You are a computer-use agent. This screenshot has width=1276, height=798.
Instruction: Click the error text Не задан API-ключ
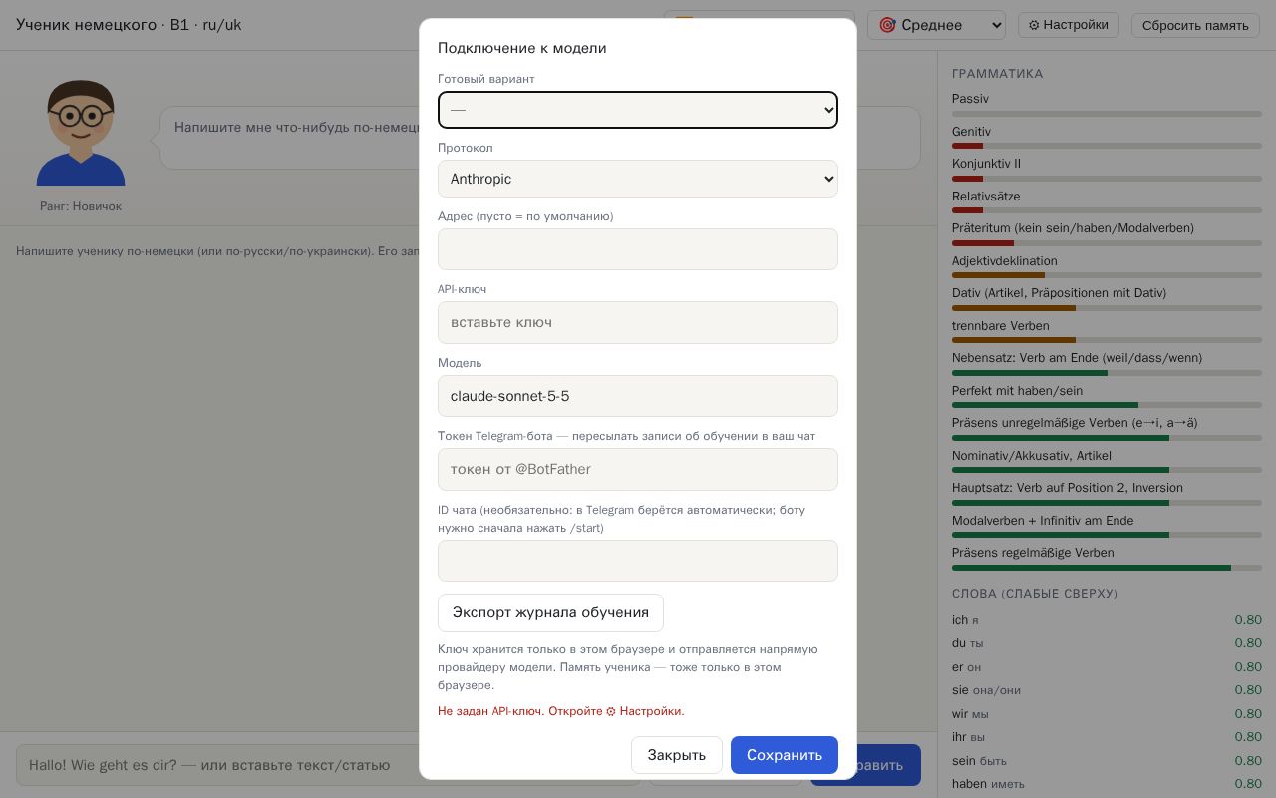561,711
